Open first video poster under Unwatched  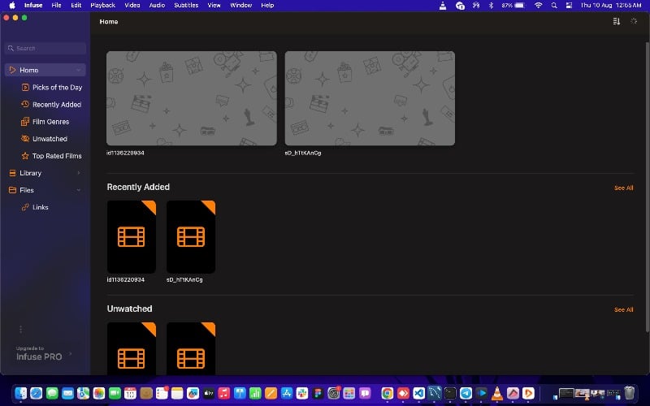(132, 348)
